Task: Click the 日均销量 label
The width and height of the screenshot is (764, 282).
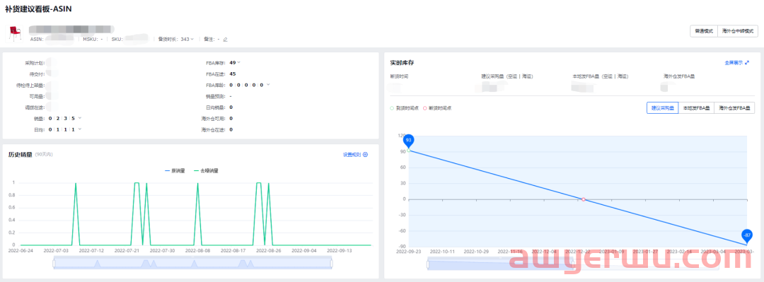Action: [216, 107]
